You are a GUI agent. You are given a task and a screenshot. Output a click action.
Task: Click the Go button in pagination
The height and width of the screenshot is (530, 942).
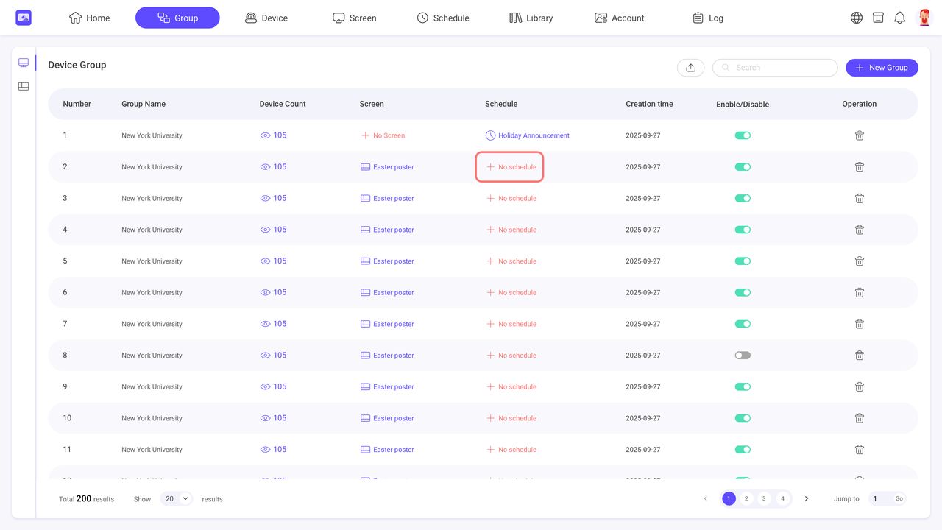899,498
